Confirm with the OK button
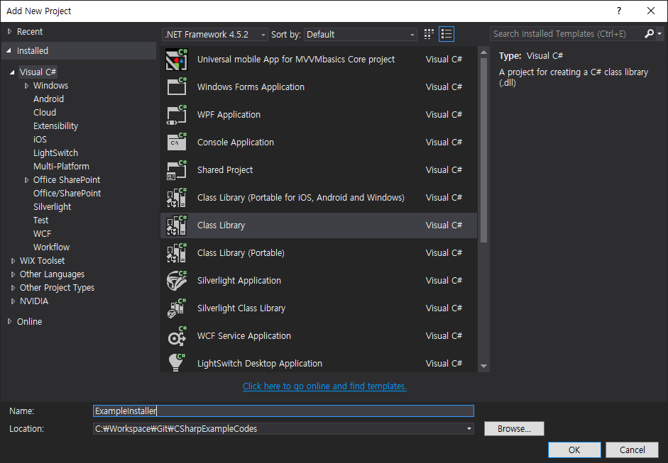This screenshot has height=463, width=668. 574,450
